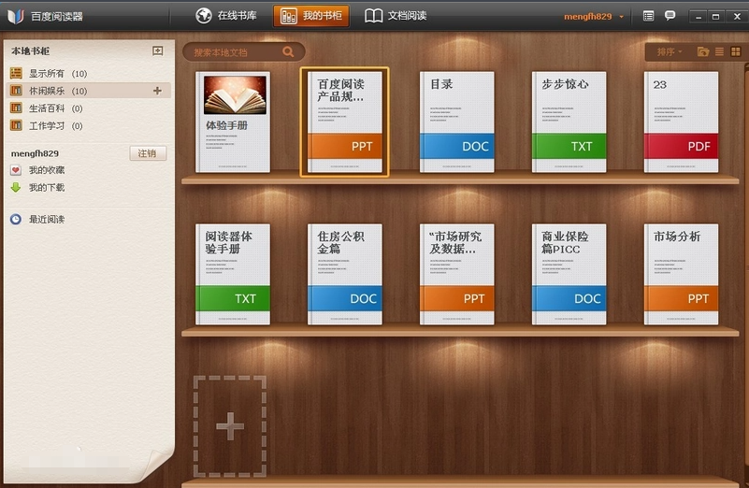
Task: Switch to 文档阅读 tab
Action: (396, 16)
